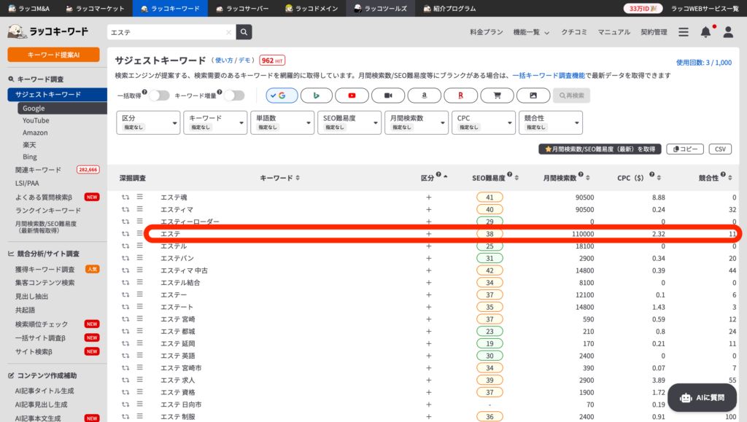Screen dimensions: 747x422
Task: Select the Bing search engine icon
Action: pyautogui.click(x=317, y=95)
